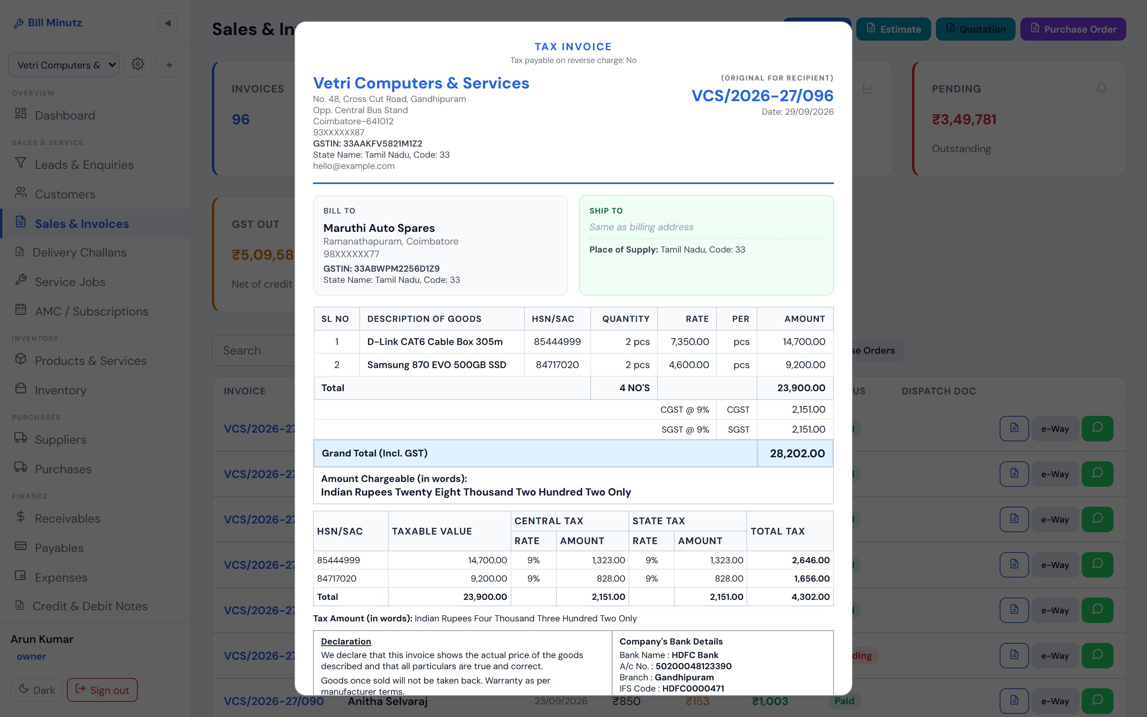Image resolution: width=1147 pixels, height=717 pixels.
Task: Create a new Quotation
Action: tap(975, 29)
